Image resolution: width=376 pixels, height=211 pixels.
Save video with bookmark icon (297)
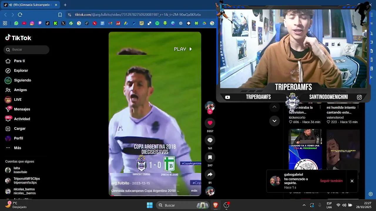tap(210, 157)
